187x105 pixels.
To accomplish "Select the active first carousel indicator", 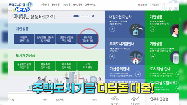I will pyautogui.click(x=76, y=16).
